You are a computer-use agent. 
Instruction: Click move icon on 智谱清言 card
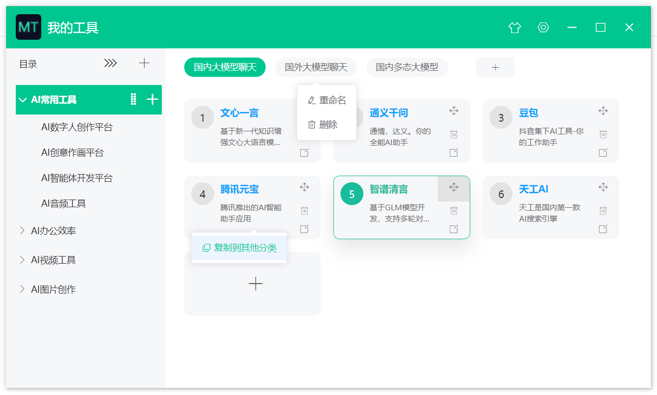pyautogui.click(x=454, y=187)
